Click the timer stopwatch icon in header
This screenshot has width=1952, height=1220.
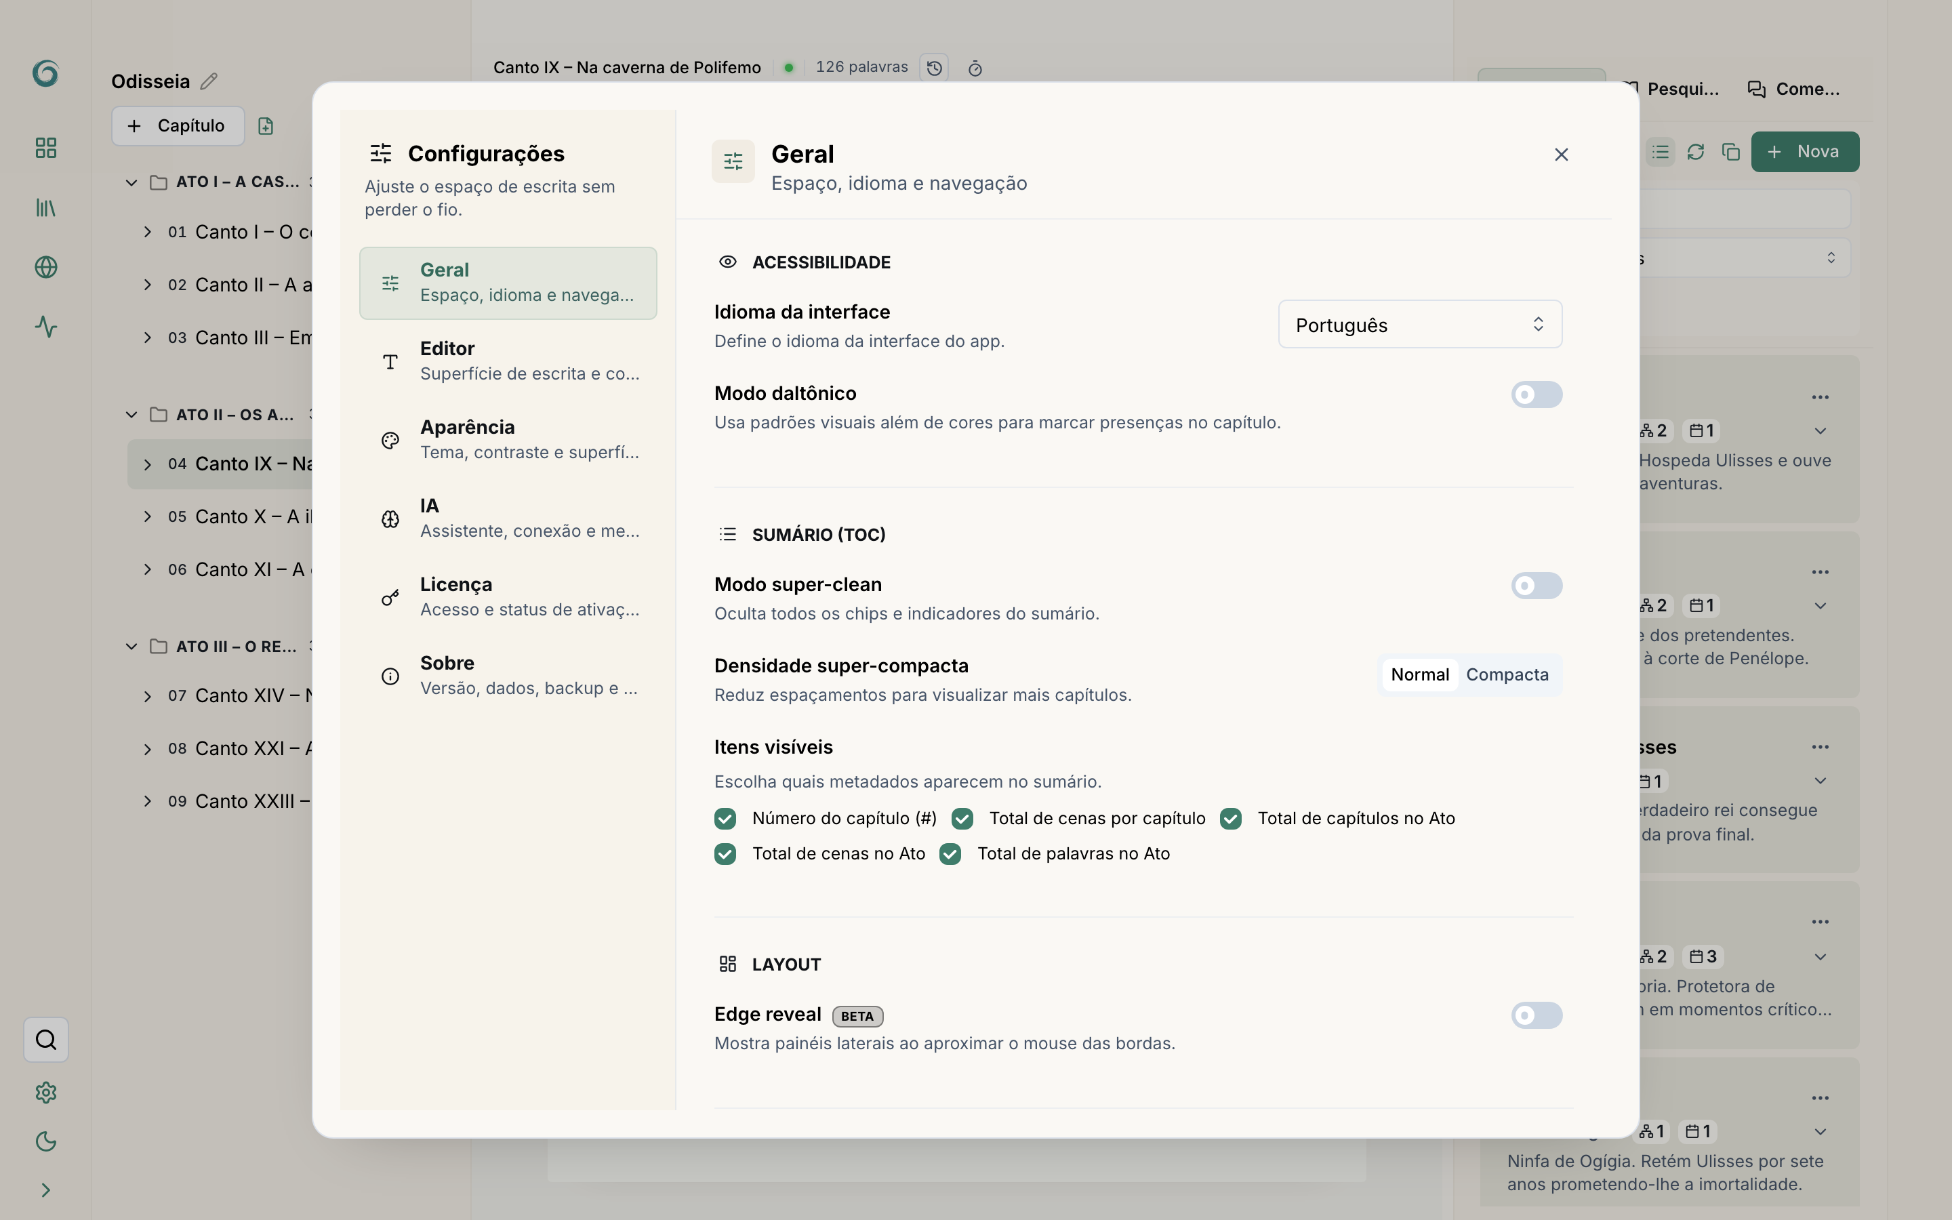[x=975, y=68]
